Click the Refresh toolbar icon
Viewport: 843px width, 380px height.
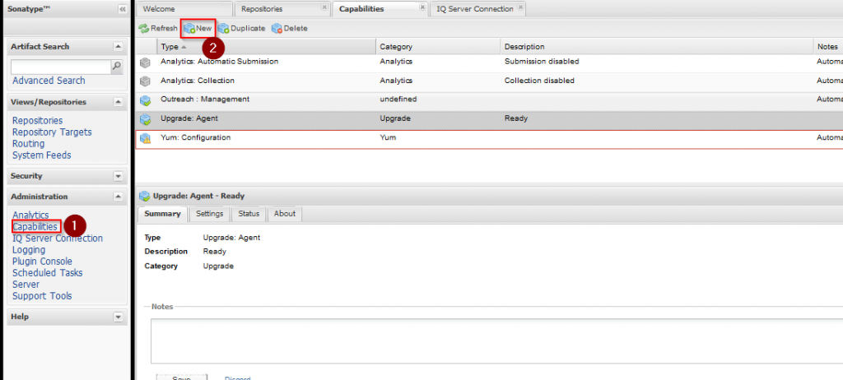(x=144, y=28)
